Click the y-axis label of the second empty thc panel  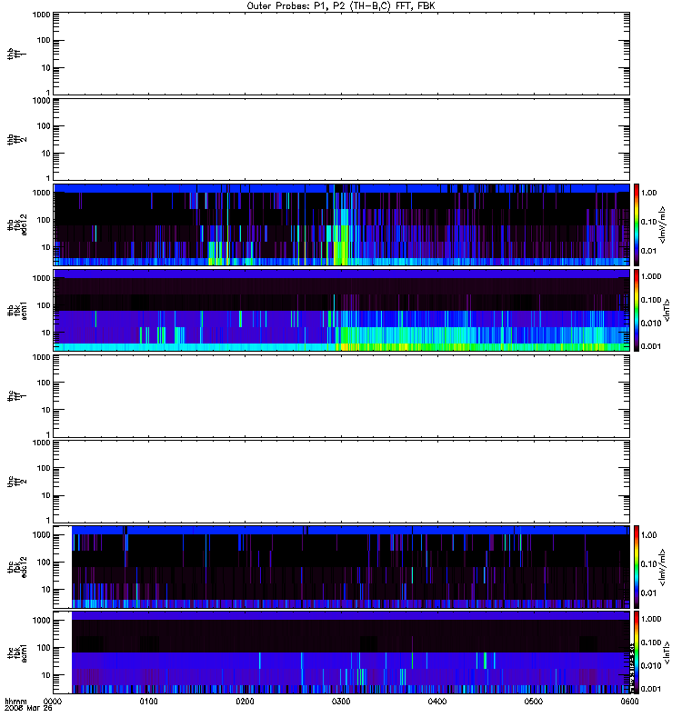point(17,482)
